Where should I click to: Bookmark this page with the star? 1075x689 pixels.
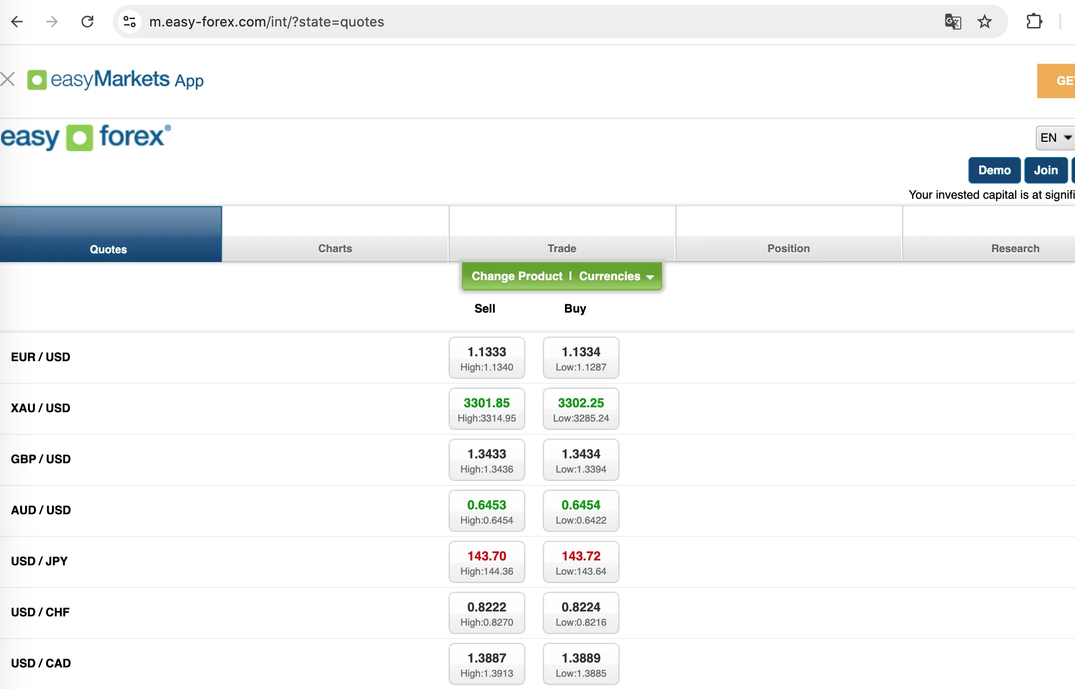click(x=985, y=22)
